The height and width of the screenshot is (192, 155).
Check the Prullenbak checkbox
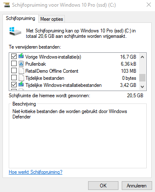coord(14,64)
